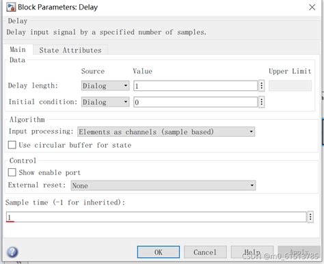Expand Initial condition Source dropdown
The image size is (324, 264).
105,102
